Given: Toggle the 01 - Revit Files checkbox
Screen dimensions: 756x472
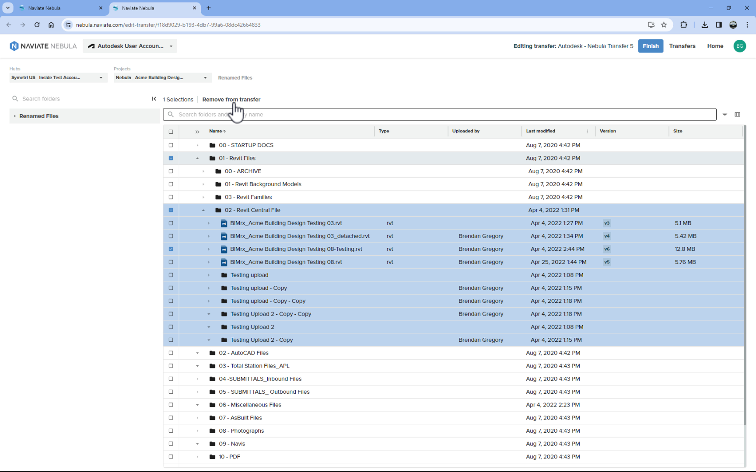Looking at the screenshot, I should pos(171,158).
